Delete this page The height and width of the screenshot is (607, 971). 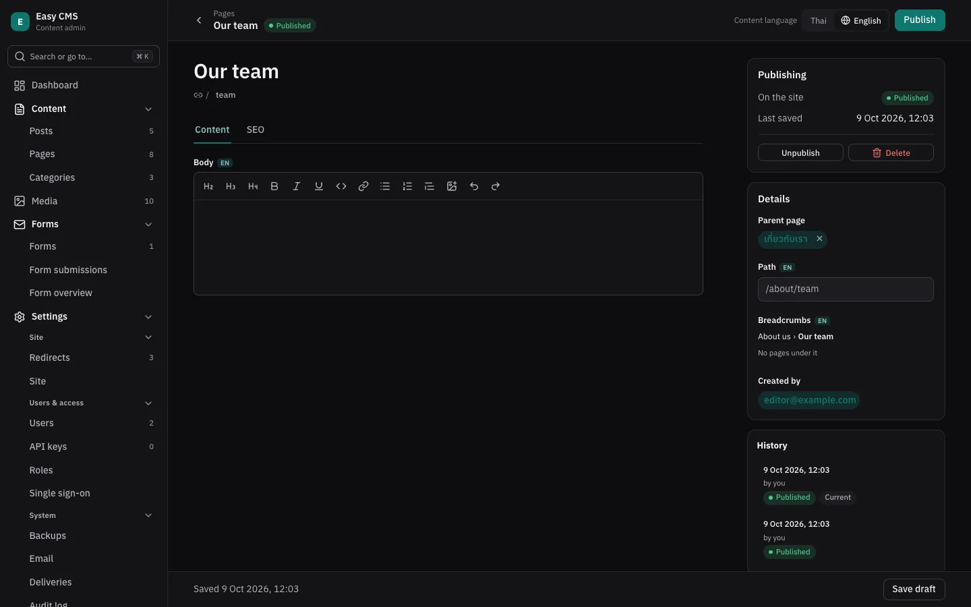click(x=891, y=152)
